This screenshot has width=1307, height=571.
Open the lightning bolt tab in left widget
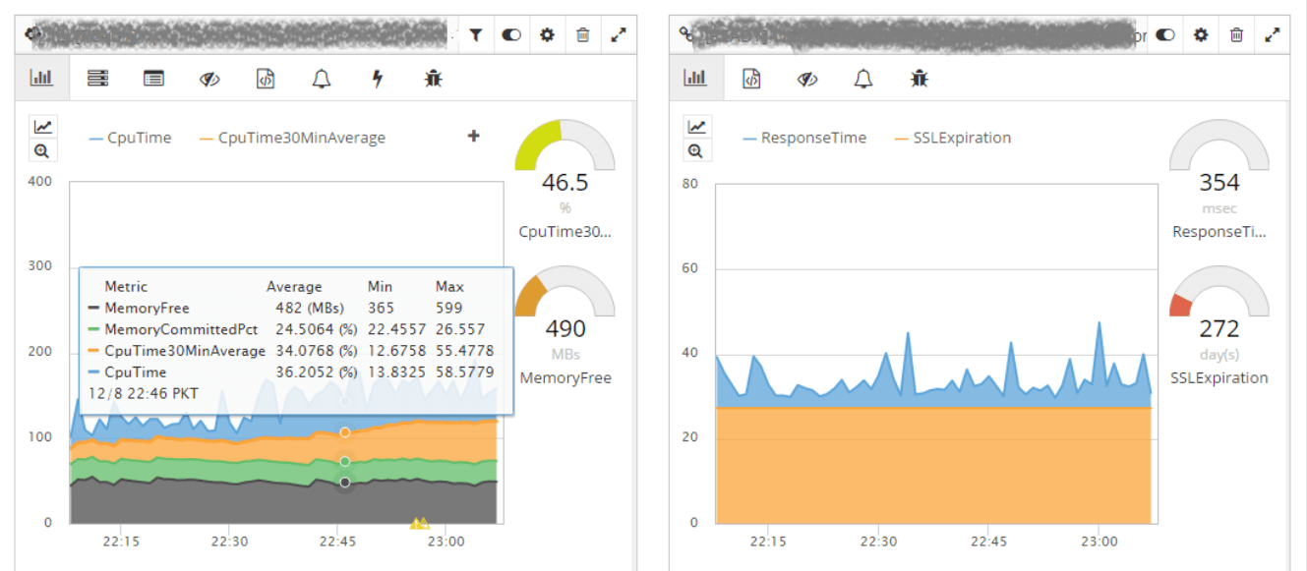[378, 79]
